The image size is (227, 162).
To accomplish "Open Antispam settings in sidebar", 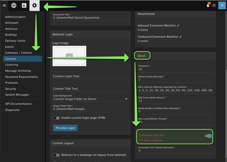I will (12, 23).
